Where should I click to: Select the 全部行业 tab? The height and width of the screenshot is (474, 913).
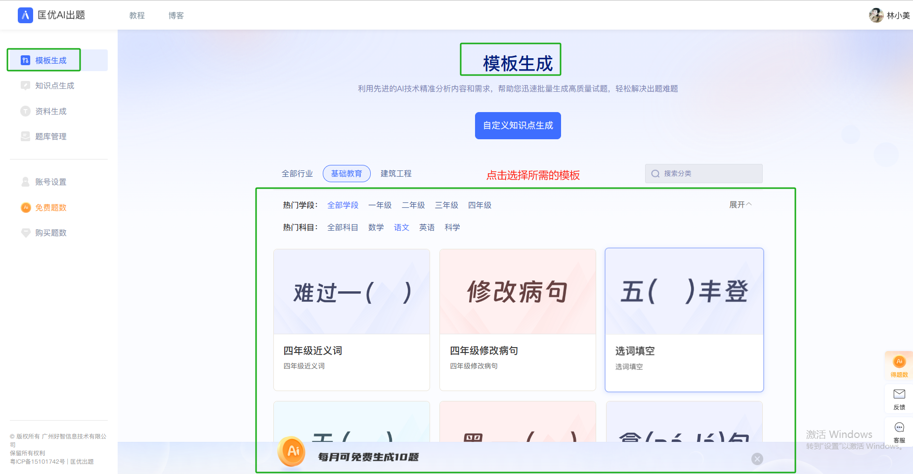(x=297, y=174)
